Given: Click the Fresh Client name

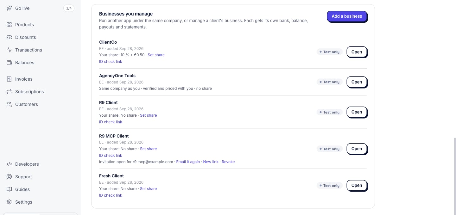Looking at the screenshot, I should pyautogui.click(x=111, y=176).
